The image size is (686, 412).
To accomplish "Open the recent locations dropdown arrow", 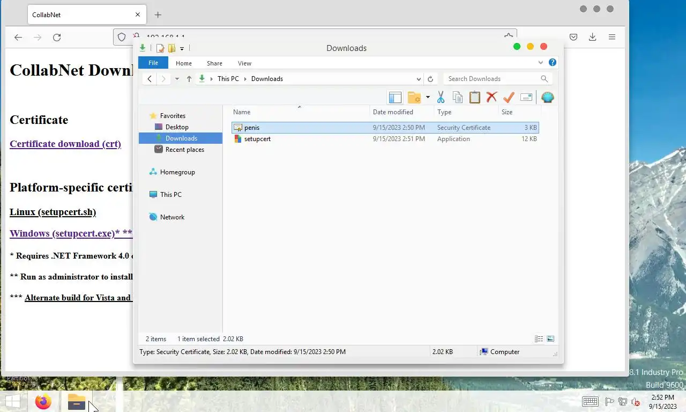I will (177, 79).
